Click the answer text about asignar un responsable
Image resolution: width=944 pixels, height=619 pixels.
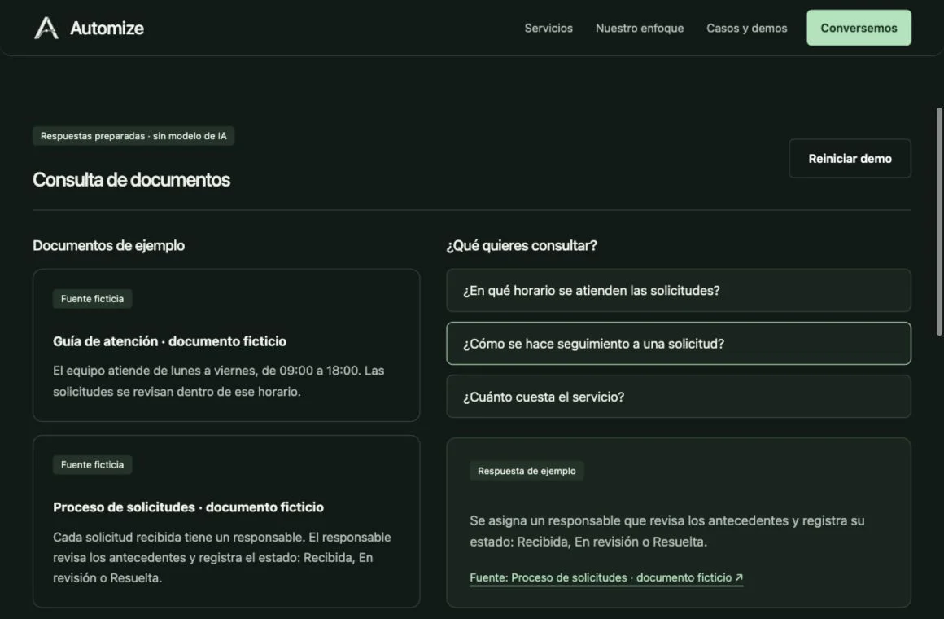point(667,531)
